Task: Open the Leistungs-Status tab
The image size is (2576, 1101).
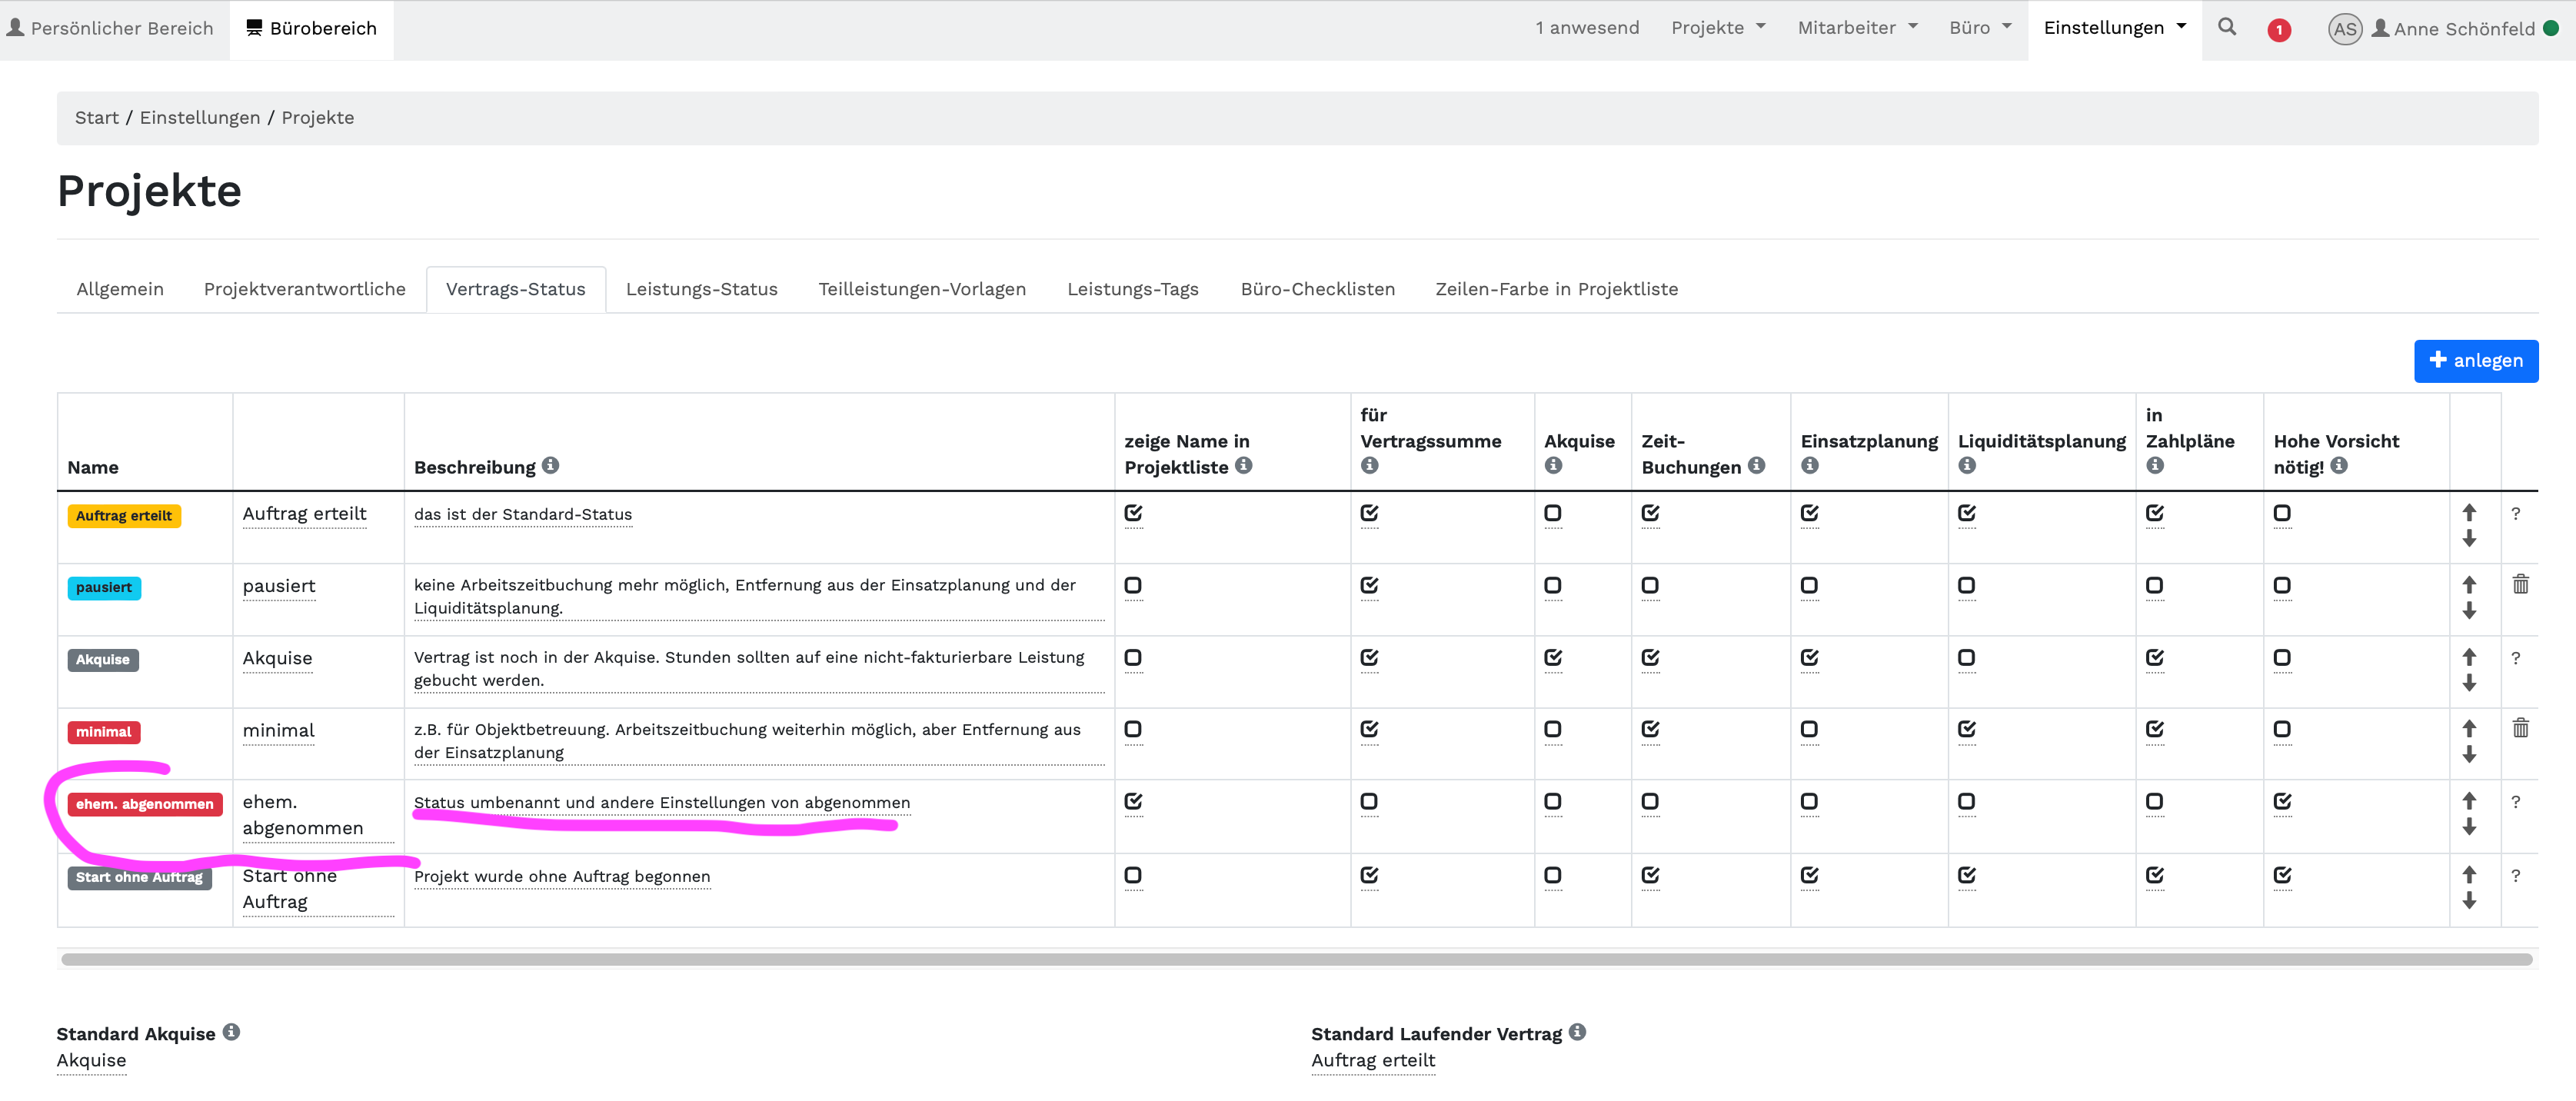Action: point(702,289)
